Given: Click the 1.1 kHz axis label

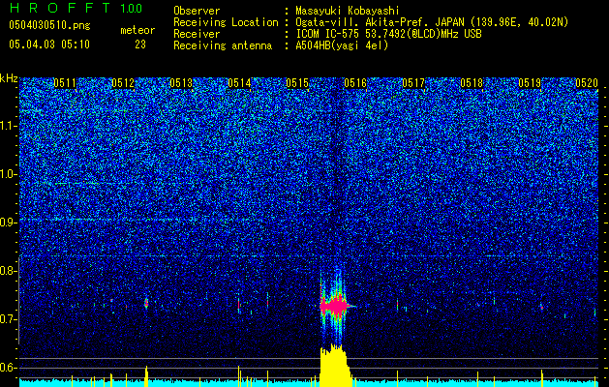Looking at the screenshot, I should (x=9, y=126).
